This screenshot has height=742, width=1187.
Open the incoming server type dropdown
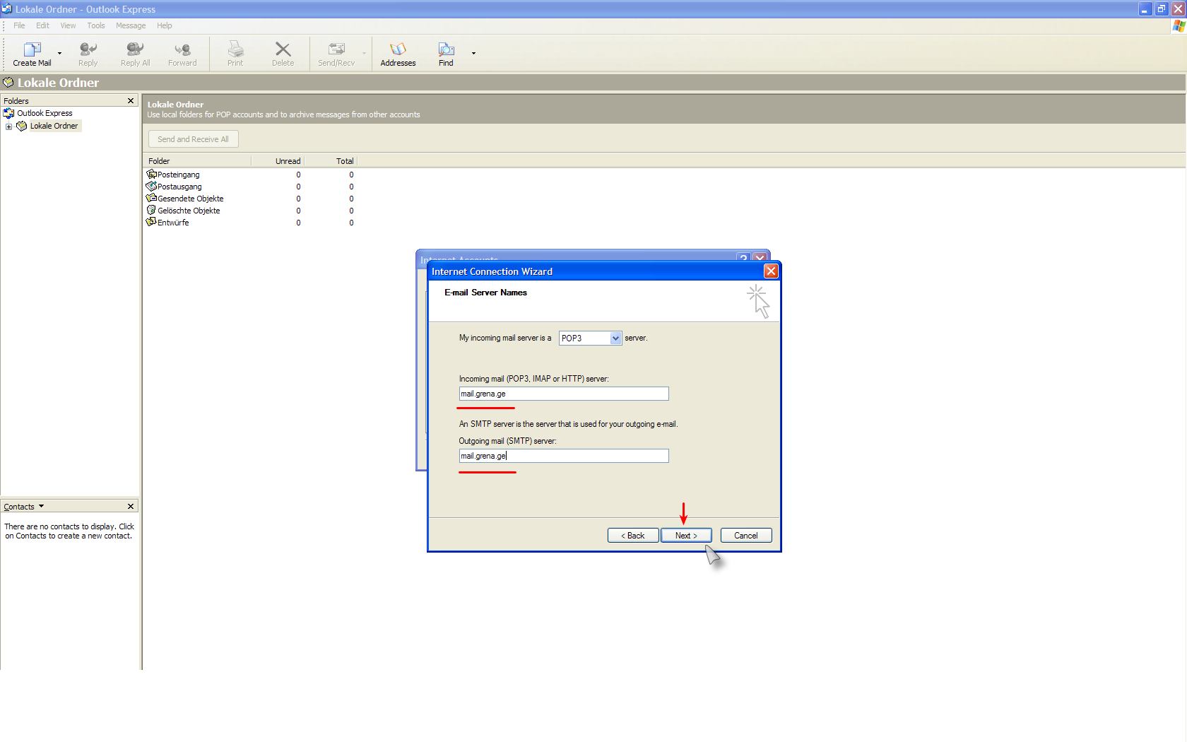click(615, 338)
